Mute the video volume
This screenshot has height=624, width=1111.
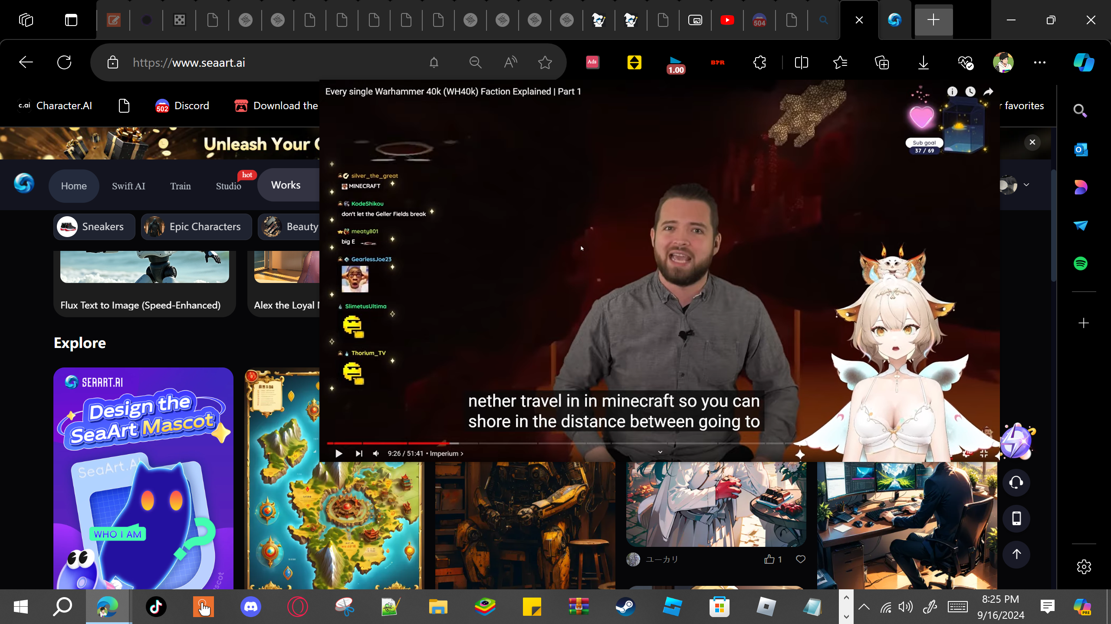pyautogui.click(x=376, y=454)
